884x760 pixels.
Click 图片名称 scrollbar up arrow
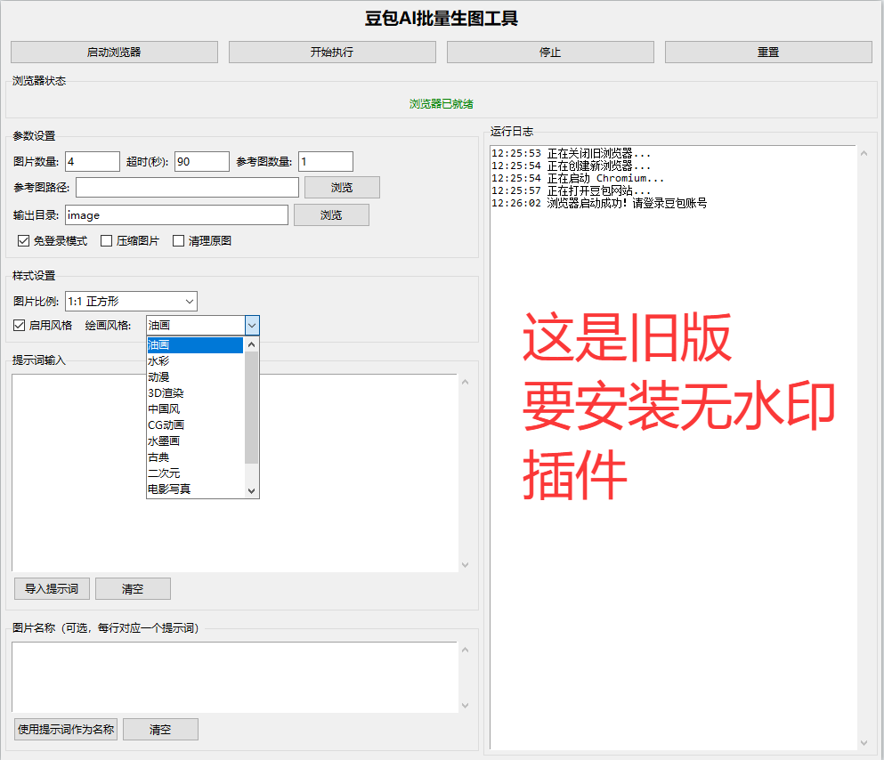(465, 650)
